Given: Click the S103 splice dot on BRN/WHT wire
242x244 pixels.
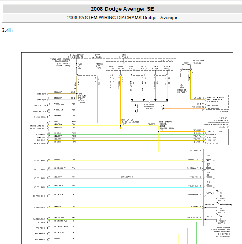Looking at the screenshot, I should pyautogui.click(x=76, y=93).
